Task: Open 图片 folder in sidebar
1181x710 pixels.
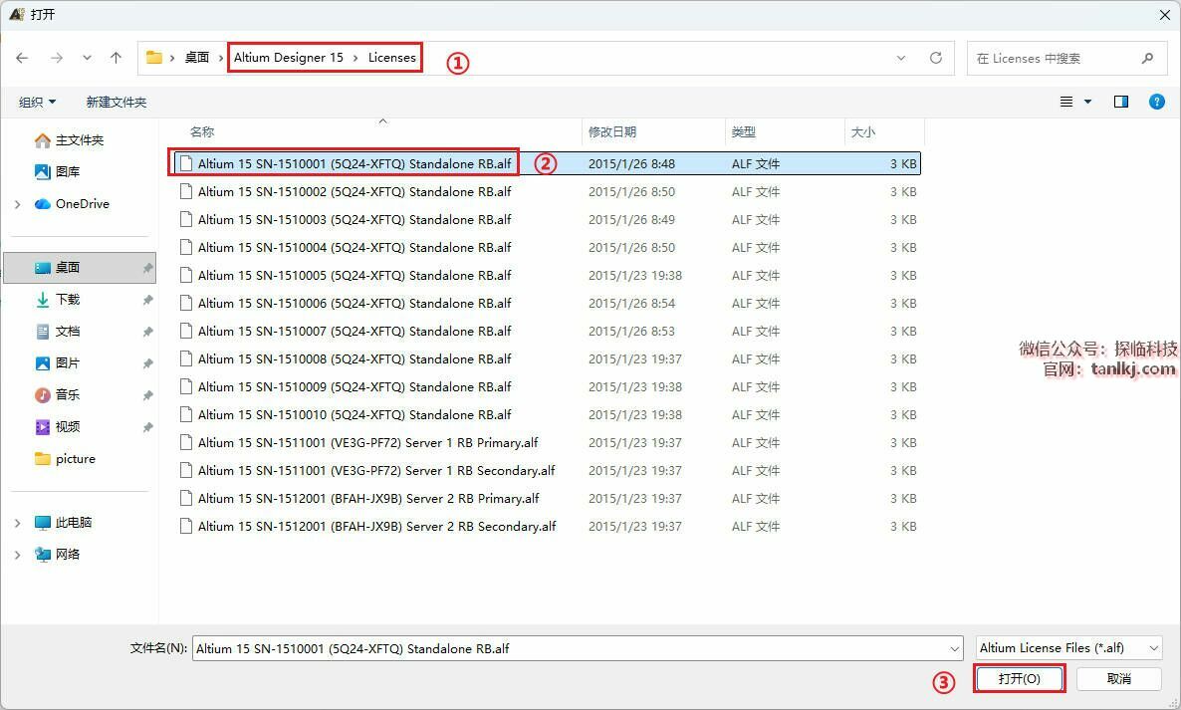Action: (x=68, y=362)
